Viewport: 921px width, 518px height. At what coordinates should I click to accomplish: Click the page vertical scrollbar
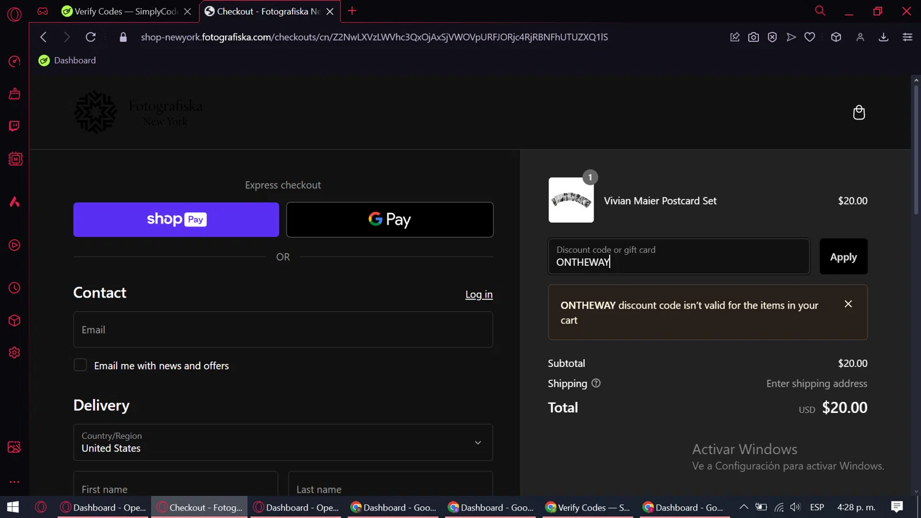(916, 150)
